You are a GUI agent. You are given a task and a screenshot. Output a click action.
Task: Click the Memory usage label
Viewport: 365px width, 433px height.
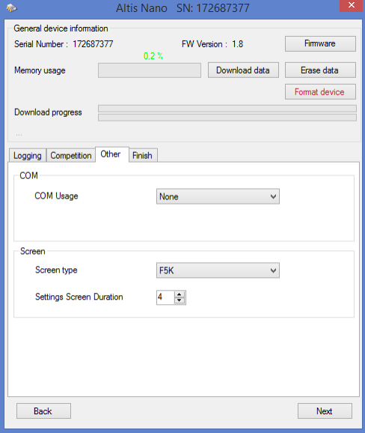coord(40,70)
